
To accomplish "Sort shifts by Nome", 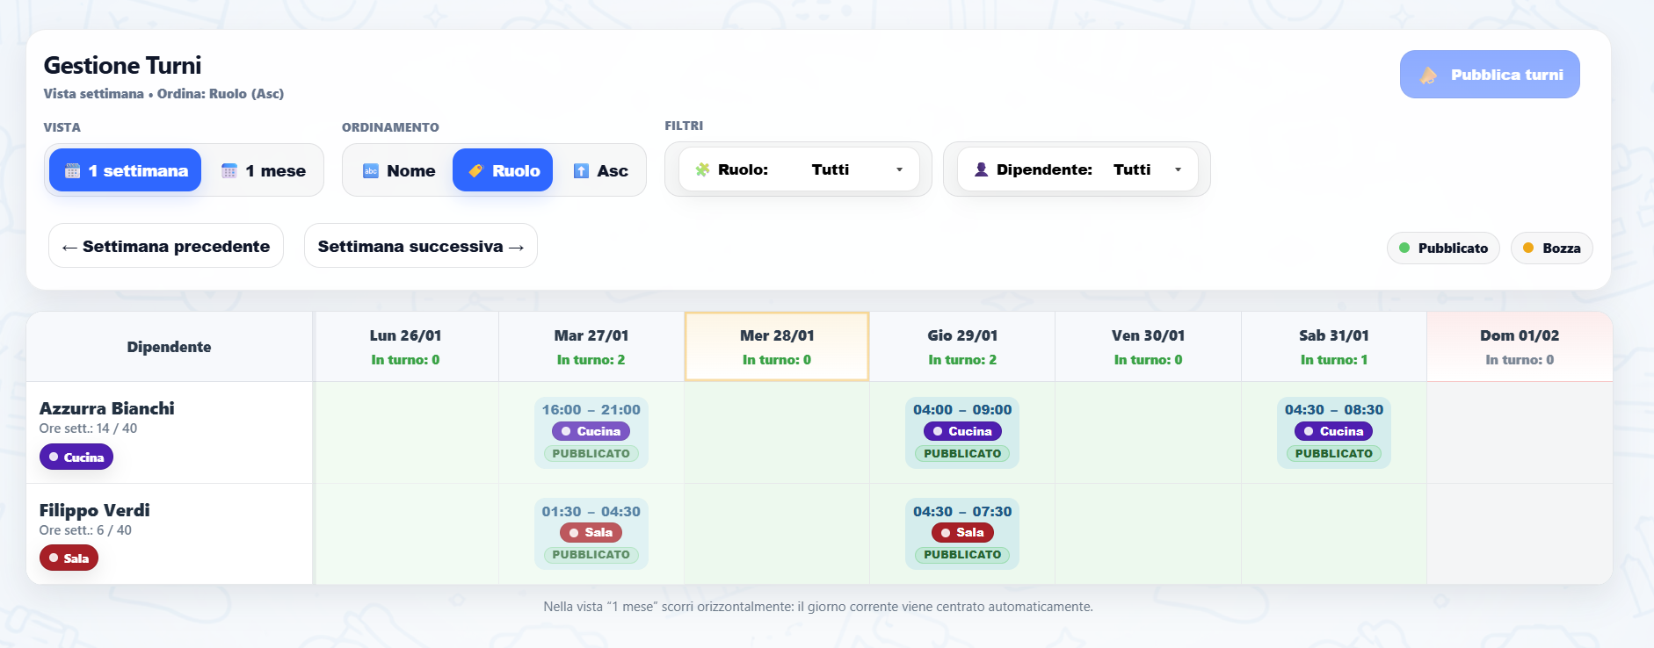I will coord(399,171).
